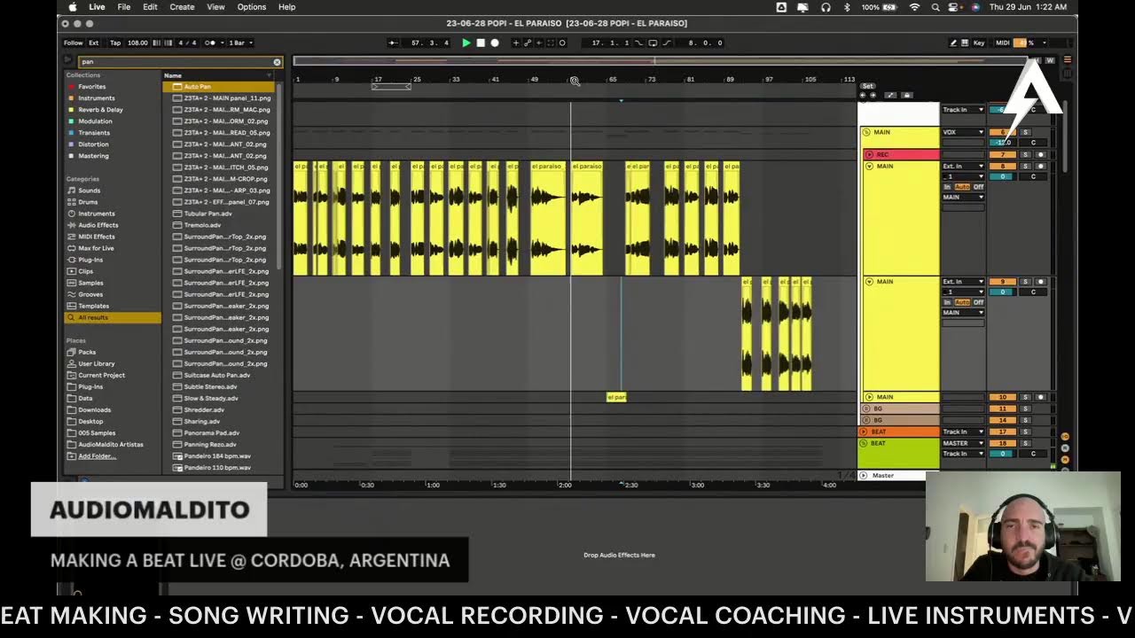Image resolution: width=1135 pixels, height=638 pixels.
Task: Jump to next locator arrow
Action: pos(873,95)
